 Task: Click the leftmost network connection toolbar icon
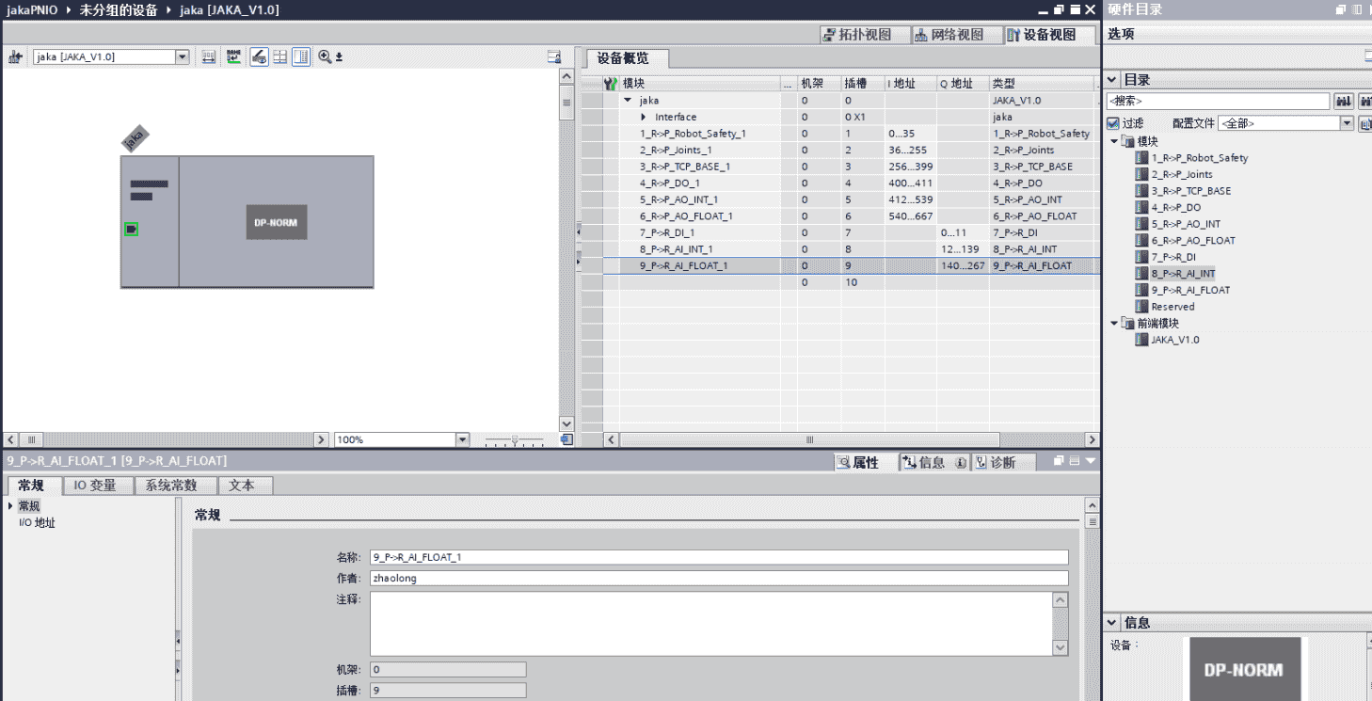point(15,56)
